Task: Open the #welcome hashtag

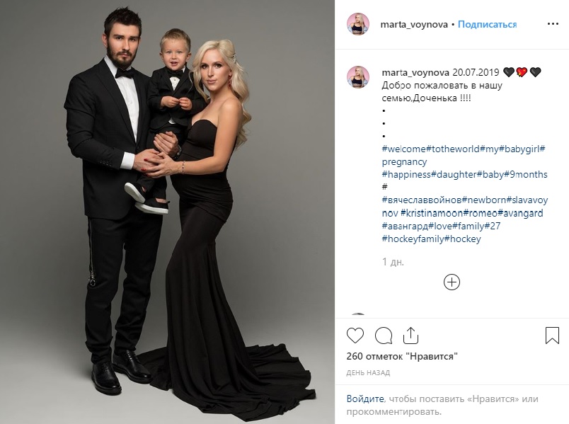Action: (x=404, y=149)
